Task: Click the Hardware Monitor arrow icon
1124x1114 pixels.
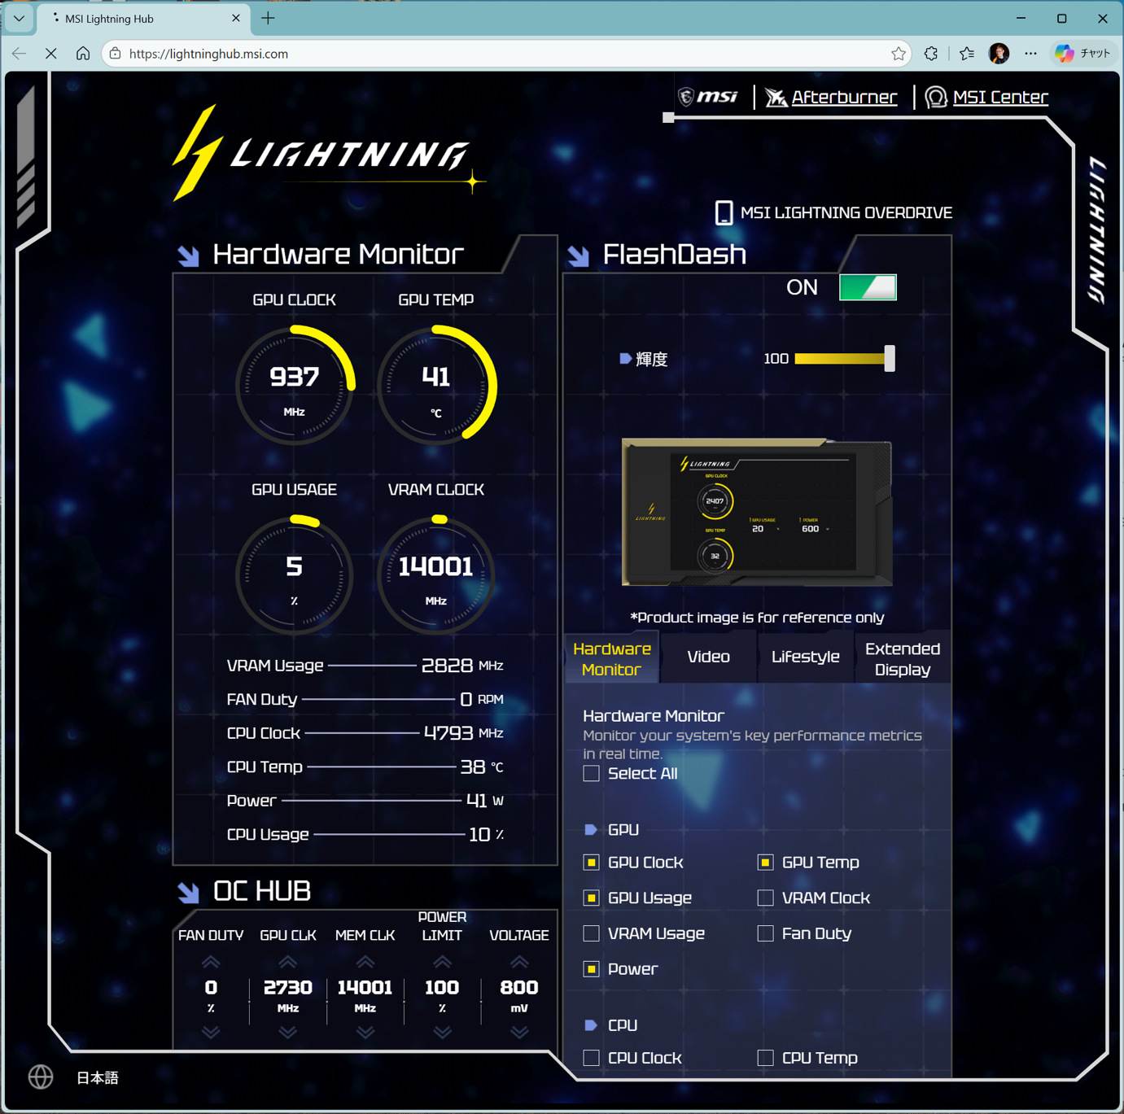Action: click(188, 255)
